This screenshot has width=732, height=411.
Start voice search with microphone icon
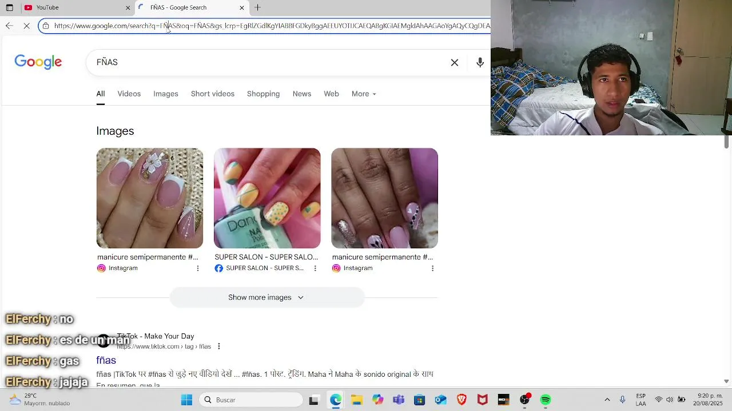click(x=480, y=62)
